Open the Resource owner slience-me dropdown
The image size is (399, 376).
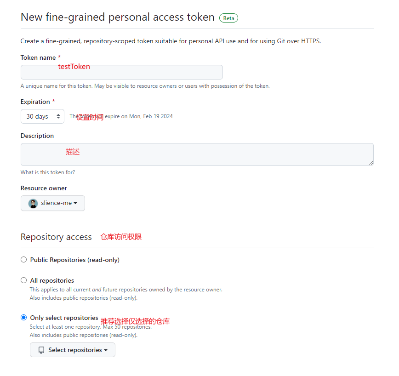53,203
